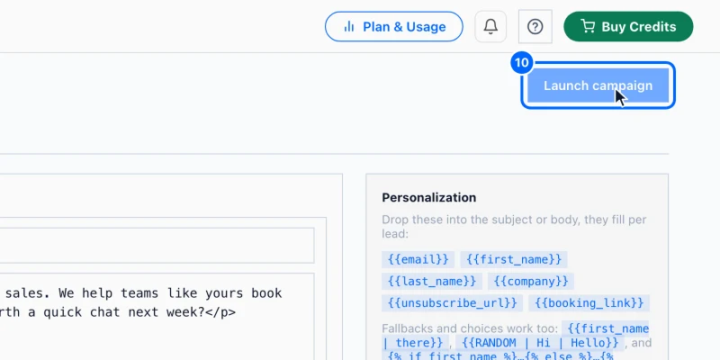Open the help question mark icon
The width and height of the screenshot is (720, 360).
[535, 27]
